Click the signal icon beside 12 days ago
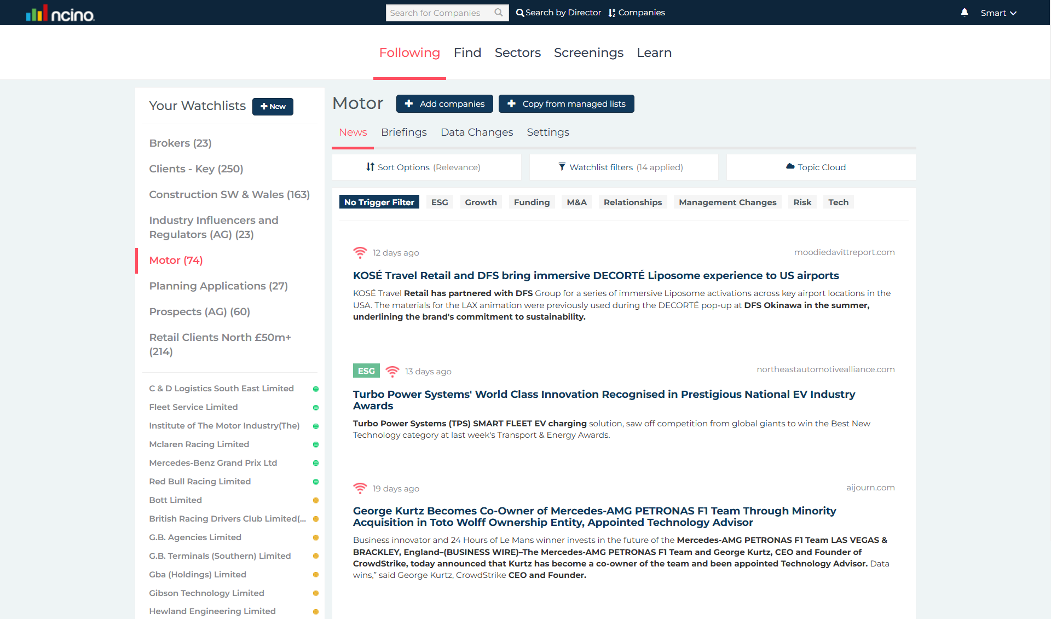Image resolution: width=1051 pixels, height=619 pixels. tap(360, 252)
